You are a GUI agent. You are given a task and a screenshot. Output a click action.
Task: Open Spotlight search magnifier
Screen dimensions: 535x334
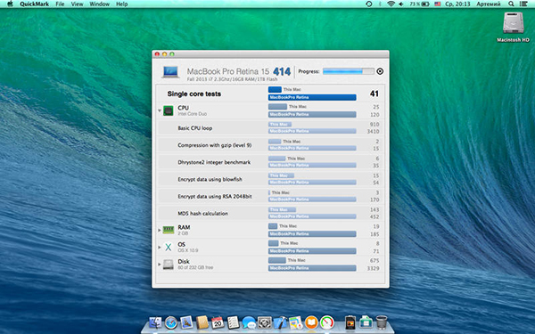(511, 4)
